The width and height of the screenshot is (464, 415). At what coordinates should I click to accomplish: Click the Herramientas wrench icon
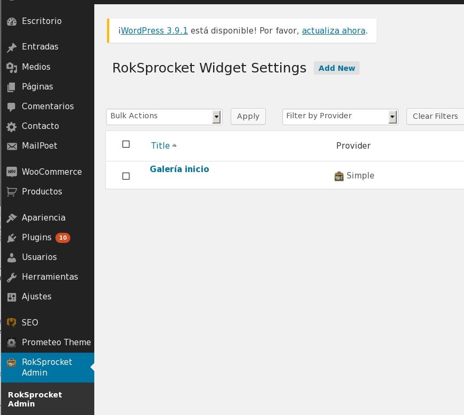pos(12,278)
